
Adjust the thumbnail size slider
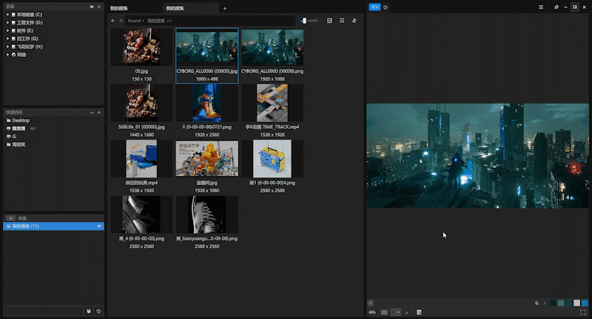coord(309,21)
